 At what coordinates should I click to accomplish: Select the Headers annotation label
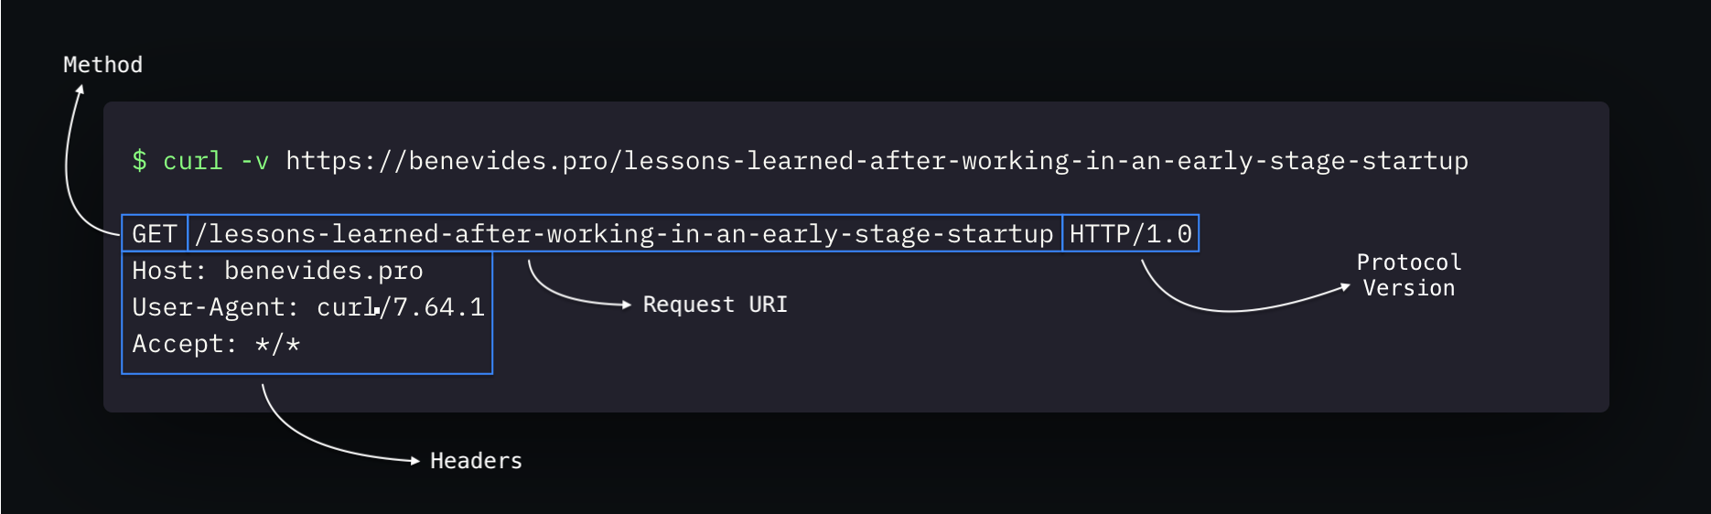click(x=476, y=461)
